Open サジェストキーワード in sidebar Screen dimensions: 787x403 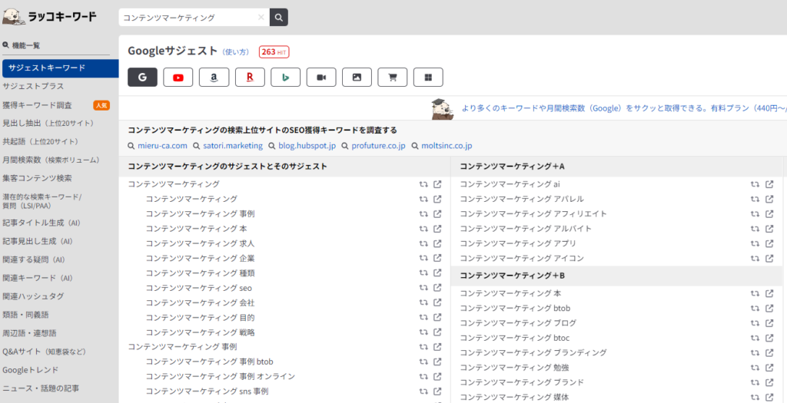(60, 68)
